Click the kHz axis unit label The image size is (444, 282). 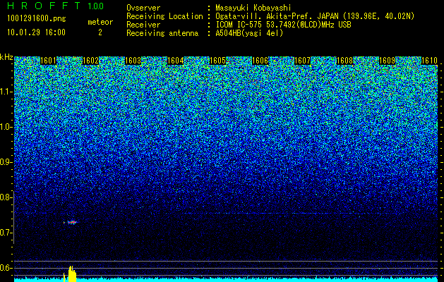click(x=6, y=57)
